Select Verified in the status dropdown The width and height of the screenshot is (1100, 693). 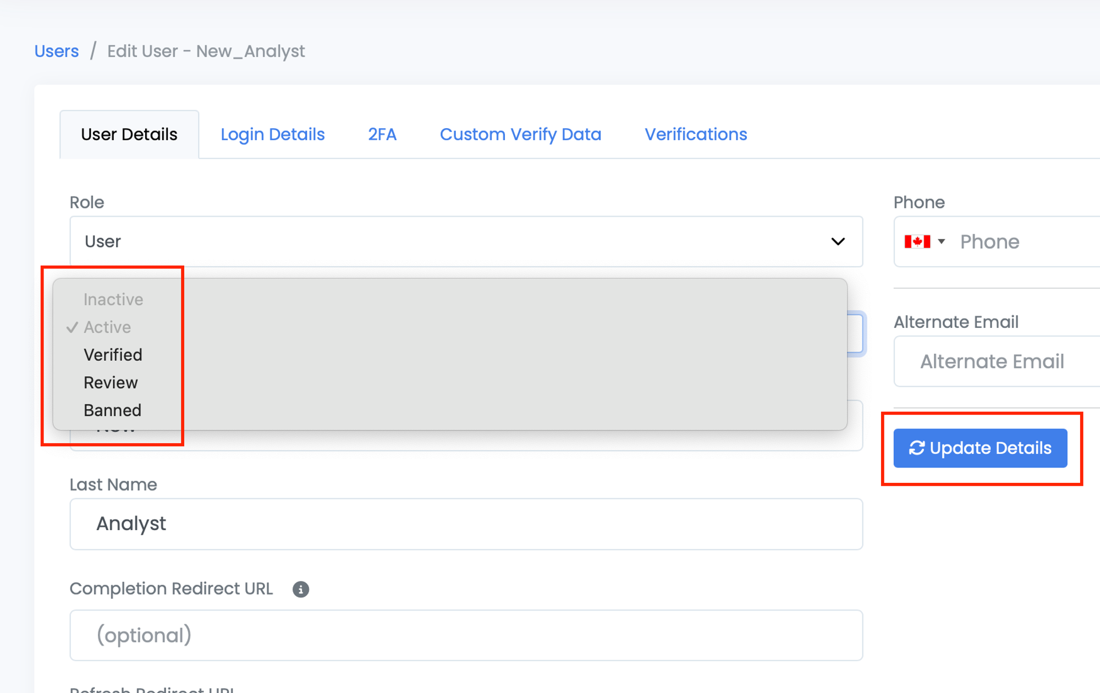(x=113, y=355)
